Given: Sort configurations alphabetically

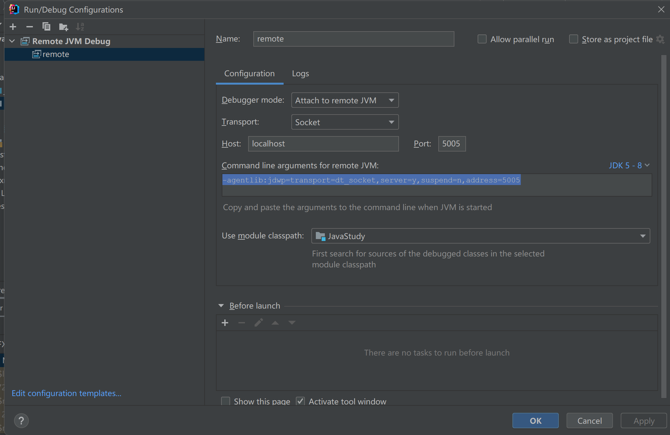Looking at the screenshot, I should coord(80,27).
